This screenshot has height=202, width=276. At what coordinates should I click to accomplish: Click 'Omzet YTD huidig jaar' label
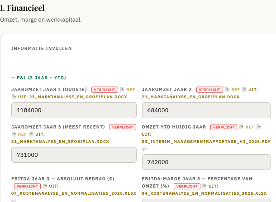[174, 127]
